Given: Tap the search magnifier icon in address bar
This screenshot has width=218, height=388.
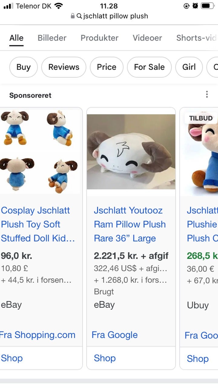Looking at the screenshot, I should pos(79,16).
